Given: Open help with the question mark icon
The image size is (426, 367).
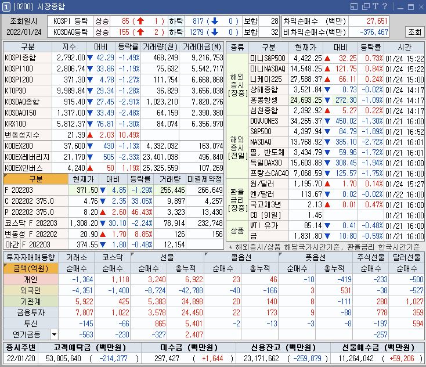Looking at the screenshot, I should pos(385,6).
